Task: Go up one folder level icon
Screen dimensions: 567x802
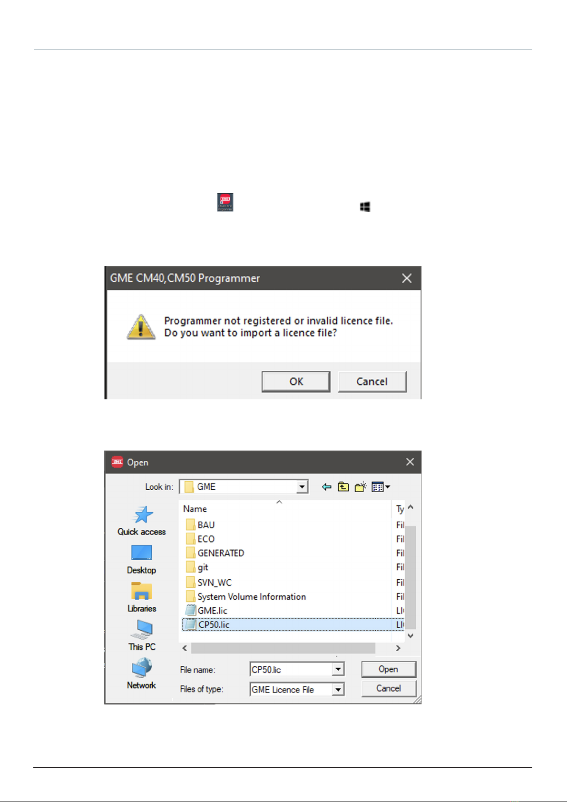Action: click(343, 487)
